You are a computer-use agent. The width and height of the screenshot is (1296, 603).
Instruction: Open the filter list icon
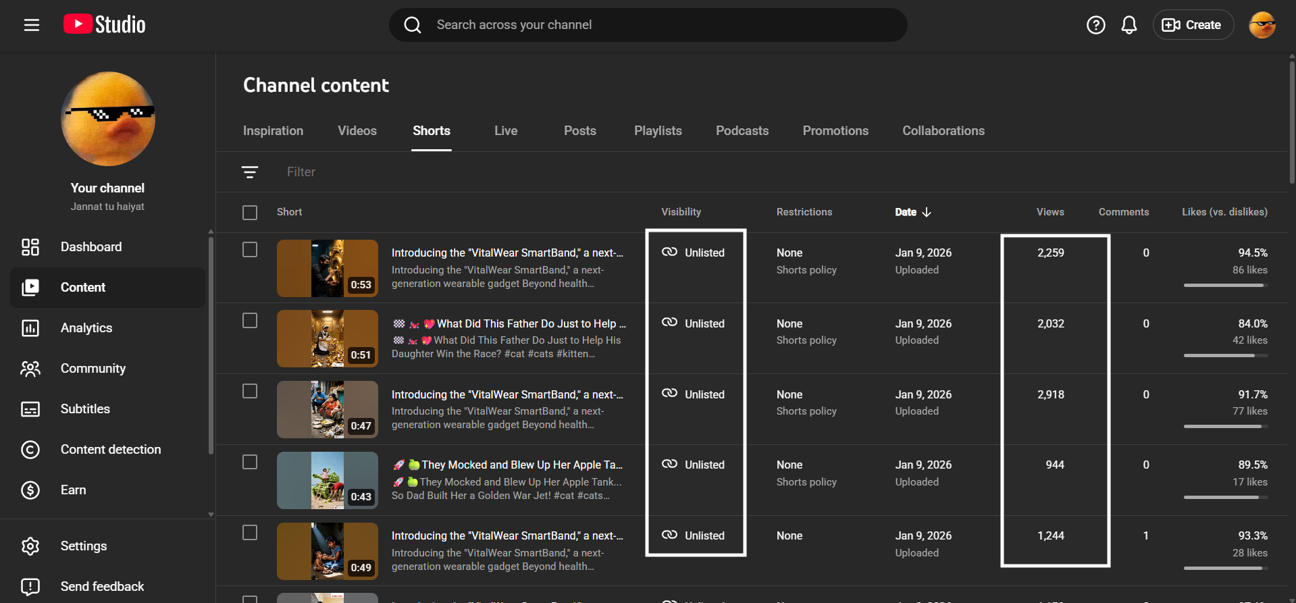coord(250,172)
